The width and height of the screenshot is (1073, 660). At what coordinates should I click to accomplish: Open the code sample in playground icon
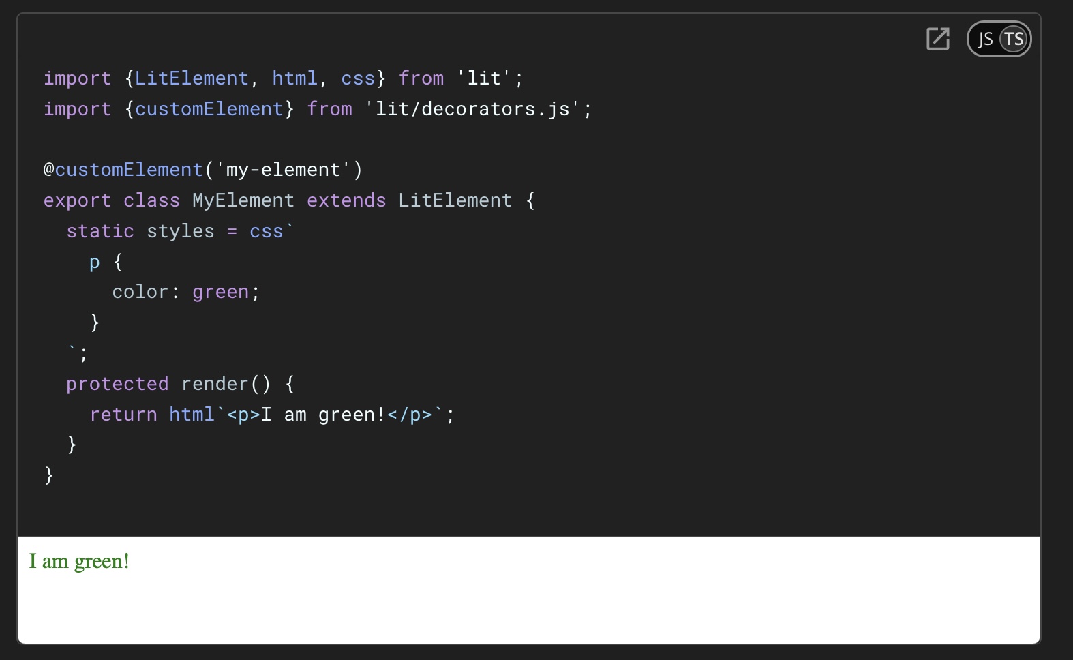coord(938,39)
